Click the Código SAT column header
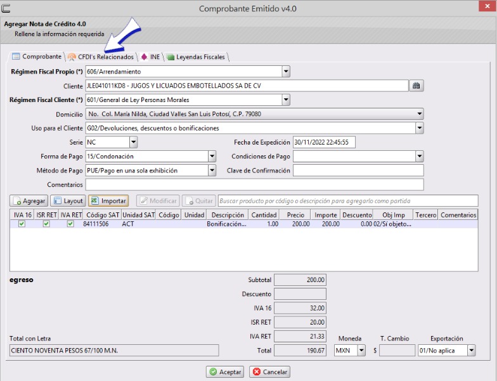Screen dimensions: 497x381 103,215
